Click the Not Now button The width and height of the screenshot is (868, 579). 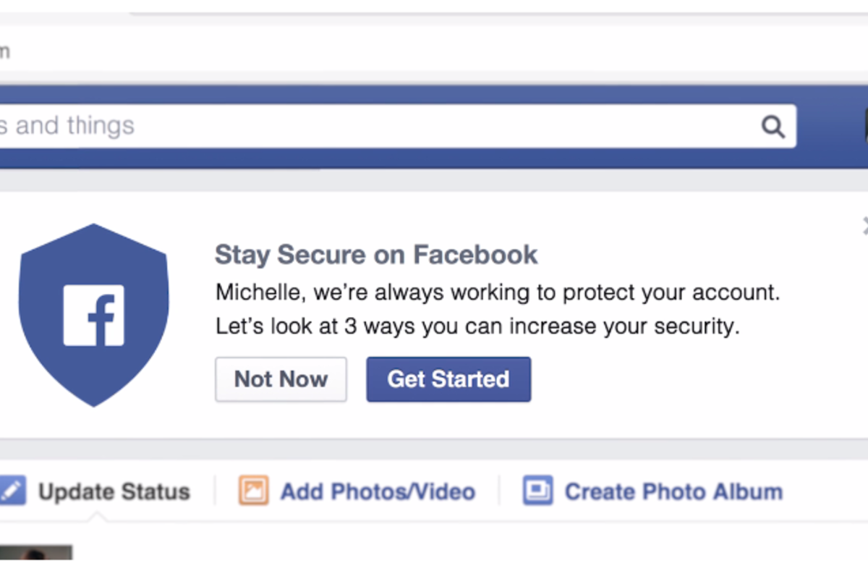point(281,379)
